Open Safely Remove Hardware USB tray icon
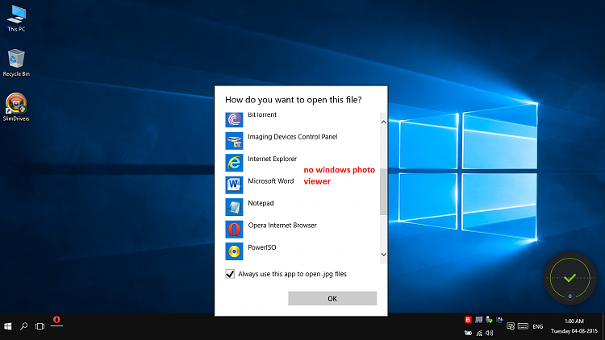 pyautogui.click(x=490, y=320)
